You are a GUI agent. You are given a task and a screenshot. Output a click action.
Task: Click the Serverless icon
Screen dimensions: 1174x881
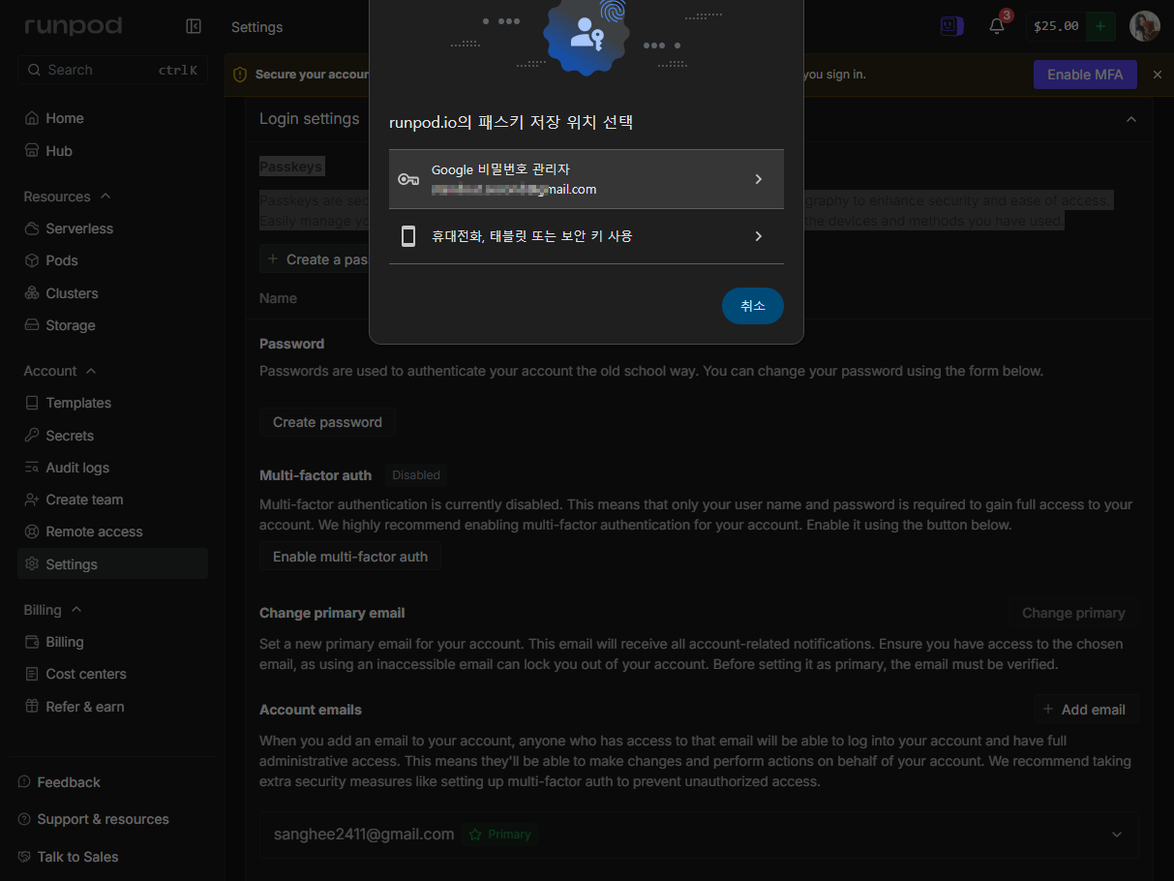point(32,228)
